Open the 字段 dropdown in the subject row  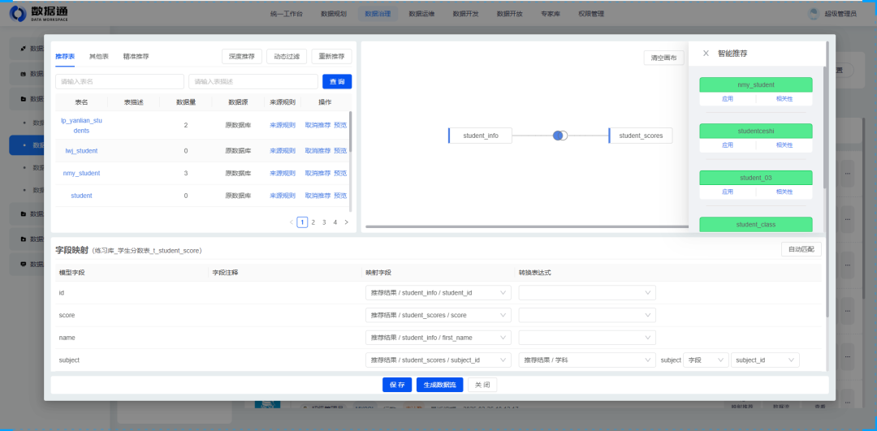pyautogui.click(x=706, y=360)
